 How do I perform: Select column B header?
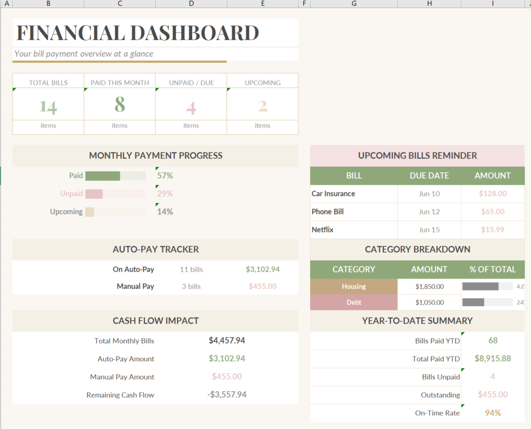[x=48, y=3]
